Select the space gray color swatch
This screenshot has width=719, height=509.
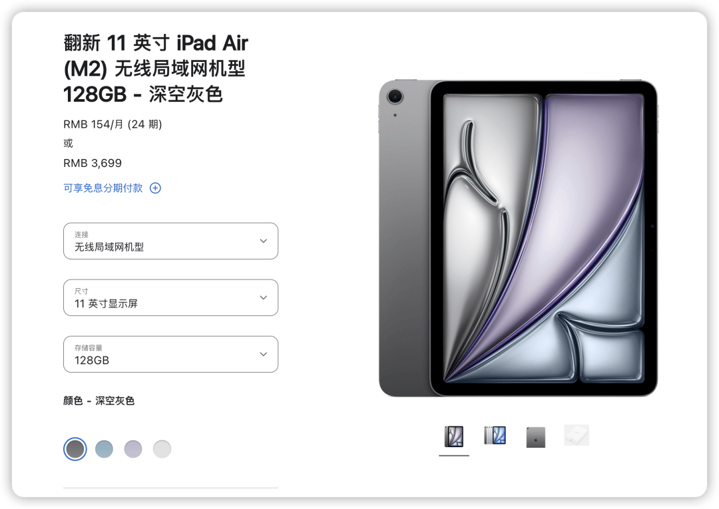(x=75, y=449)
